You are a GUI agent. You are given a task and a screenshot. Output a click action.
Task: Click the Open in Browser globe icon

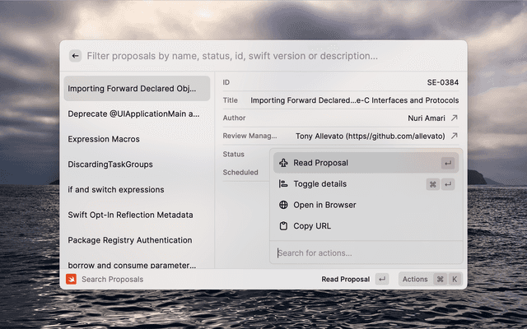click(x=283, y=205)
